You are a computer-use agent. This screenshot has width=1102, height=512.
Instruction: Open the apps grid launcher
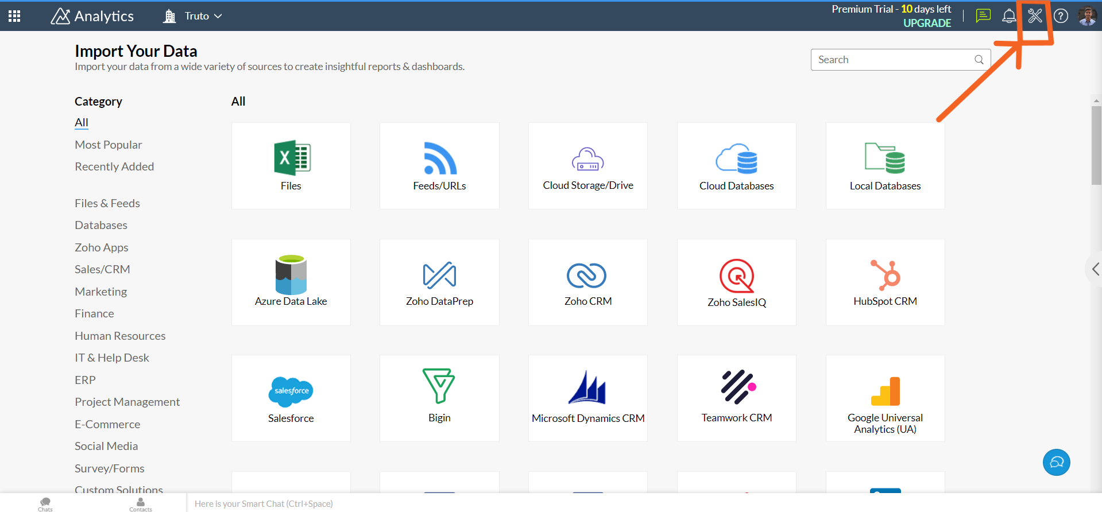click(x=14, y=16)
